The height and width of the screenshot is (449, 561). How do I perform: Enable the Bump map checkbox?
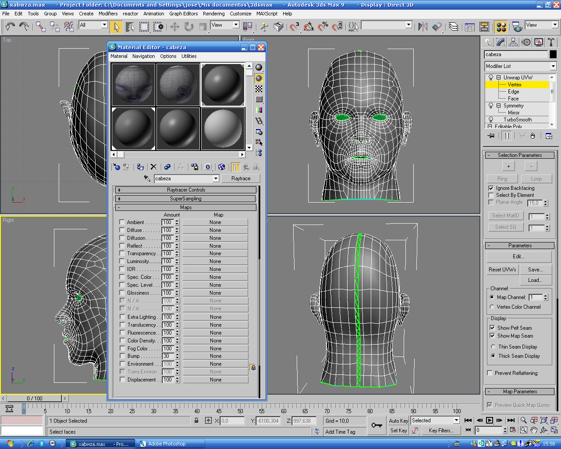click(122, 356)
